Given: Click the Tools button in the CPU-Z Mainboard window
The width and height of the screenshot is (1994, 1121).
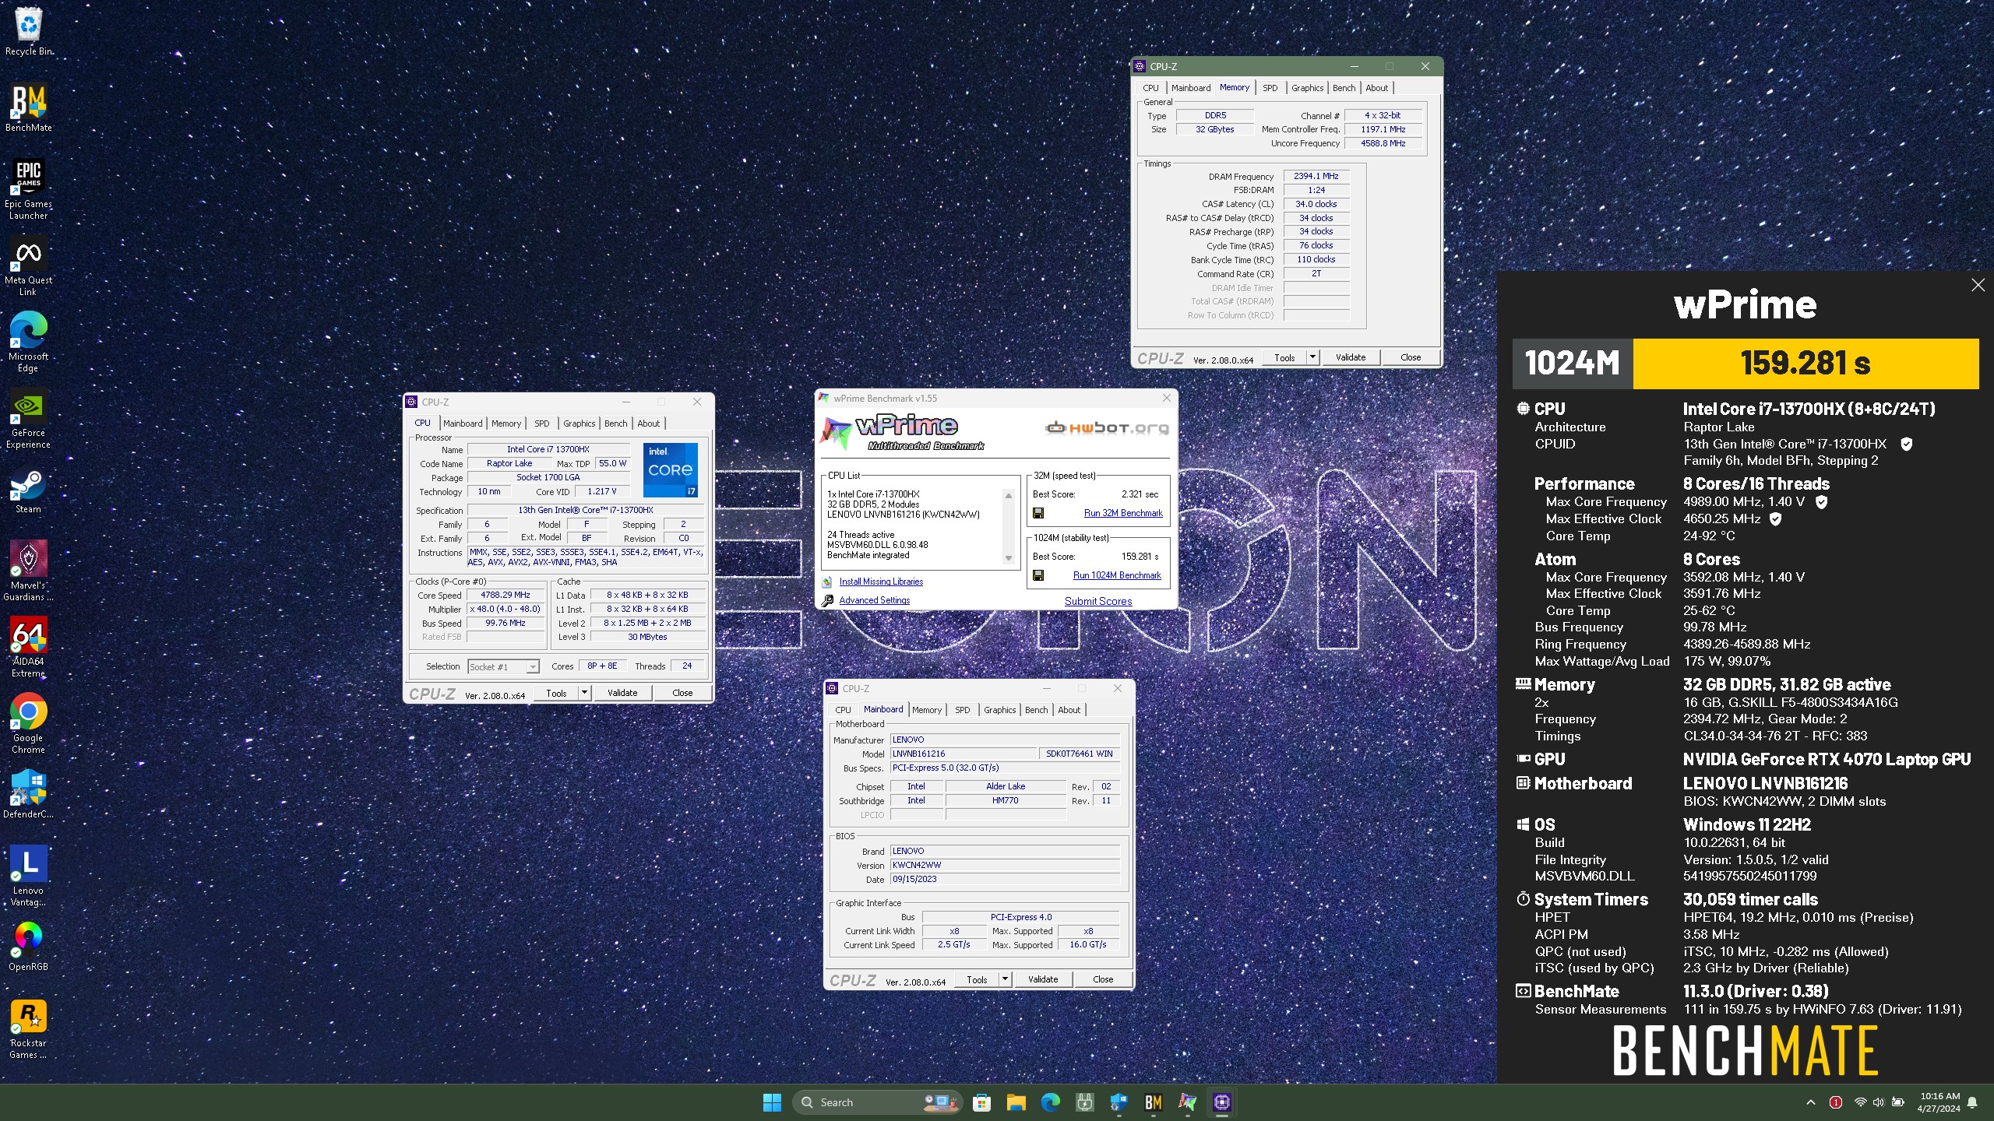Looking at the screenshot, I should point(977,979).
